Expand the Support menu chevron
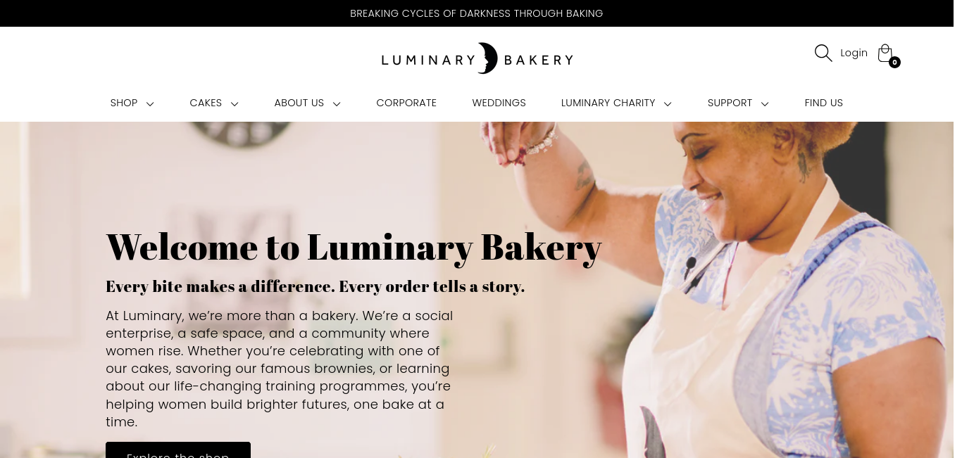 [x=765, y=103]
